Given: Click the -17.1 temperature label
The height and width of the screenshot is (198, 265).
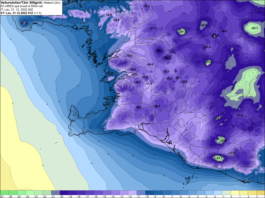Looking at the screenshot, I should (166, 71).
